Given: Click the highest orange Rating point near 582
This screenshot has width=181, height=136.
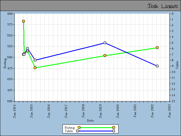Looking at the screenshot, I should click(23, 21).
